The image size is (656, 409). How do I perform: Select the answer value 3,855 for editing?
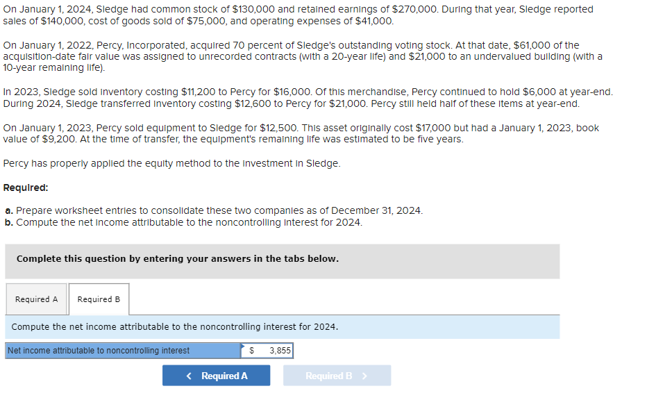(280, 351)
